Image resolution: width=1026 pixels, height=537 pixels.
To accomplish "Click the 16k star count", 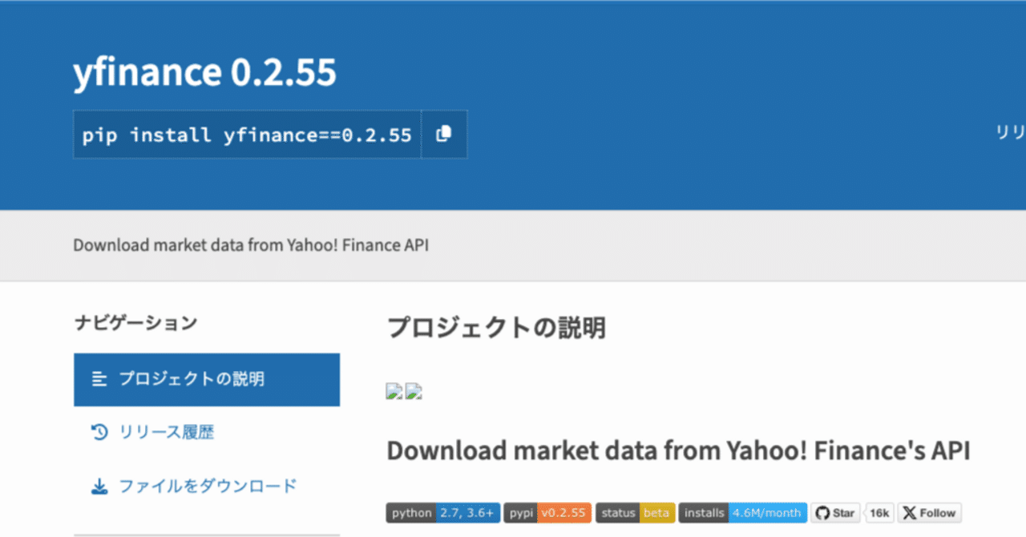I will tap(879, 512).
